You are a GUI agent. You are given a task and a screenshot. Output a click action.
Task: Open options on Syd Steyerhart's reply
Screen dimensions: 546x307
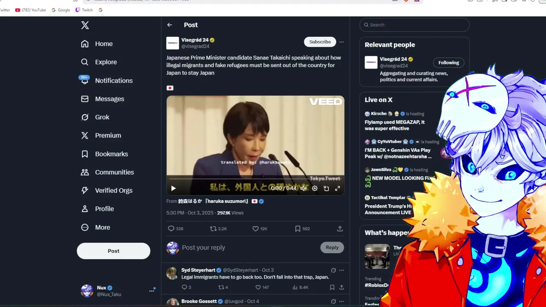(x=341, y=270)
